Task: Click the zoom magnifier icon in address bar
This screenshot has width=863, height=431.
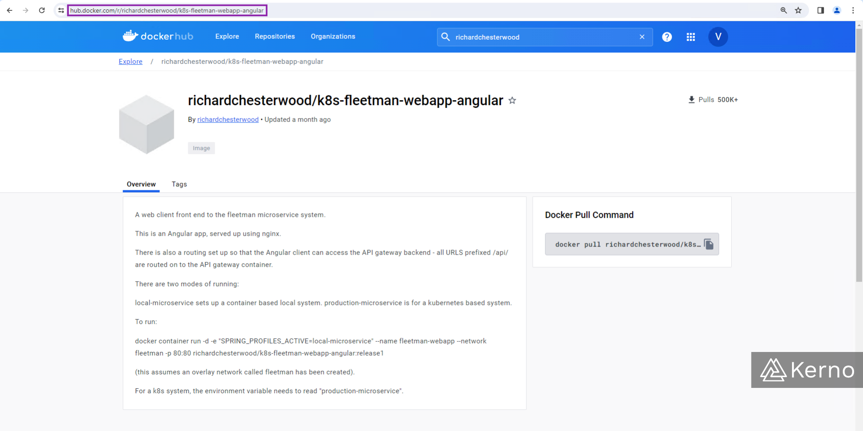Action: point(783,10)
